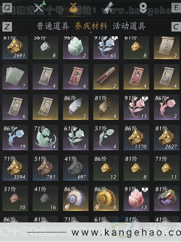Switch to the 活动道具 tab
Image resolution: width=181 pixels, height=242 pixels.
[x=129, y=26]
